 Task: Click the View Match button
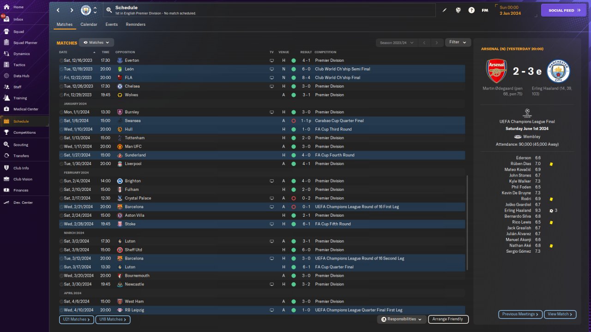(x=560, y=314)
